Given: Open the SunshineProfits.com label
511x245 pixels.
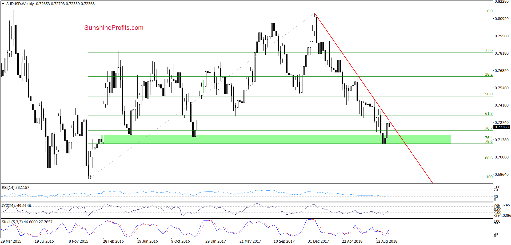Looking at the screenshot, I should (x=114, y=28).
